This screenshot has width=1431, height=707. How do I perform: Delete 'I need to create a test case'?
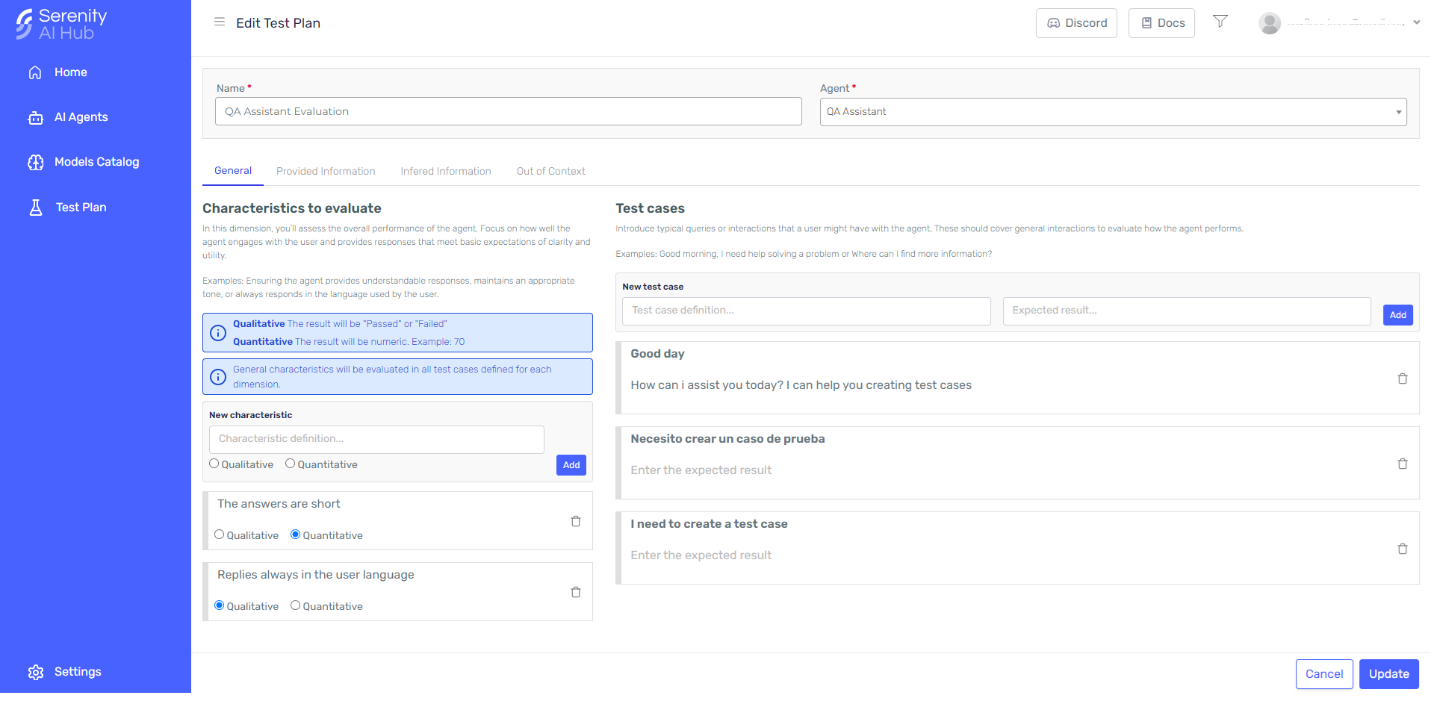[x=1403, y=549]
